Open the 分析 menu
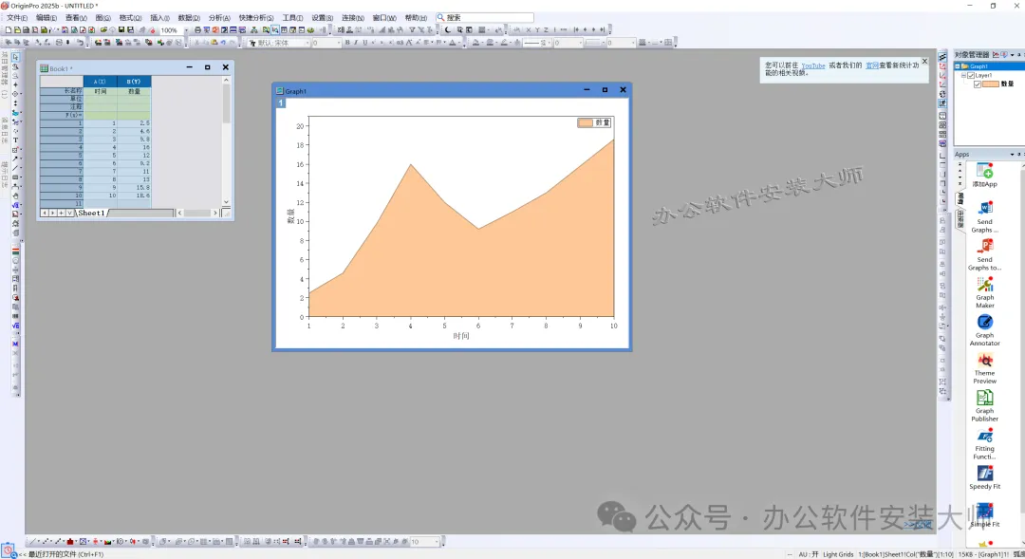The height and width of the screenshot is (559, 1025). tap(218, 18)
